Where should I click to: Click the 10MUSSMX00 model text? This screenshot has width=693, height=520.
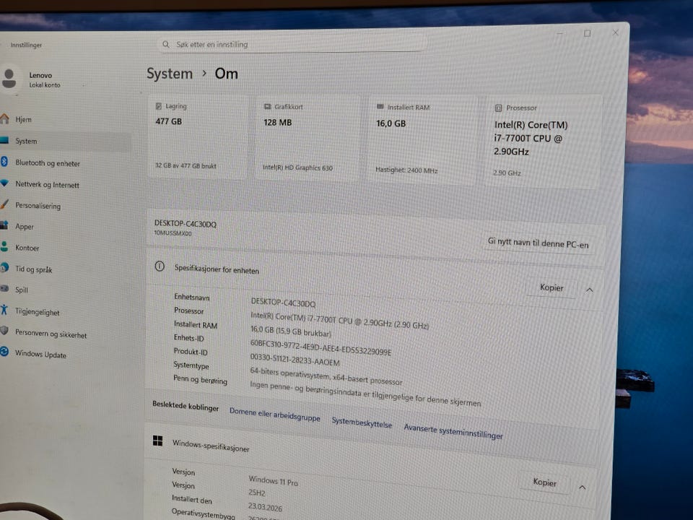(173, 233)
